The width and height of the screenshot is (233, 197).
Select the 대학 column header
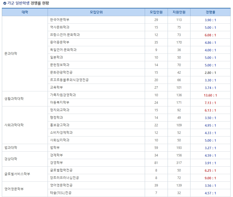(25, 12)
